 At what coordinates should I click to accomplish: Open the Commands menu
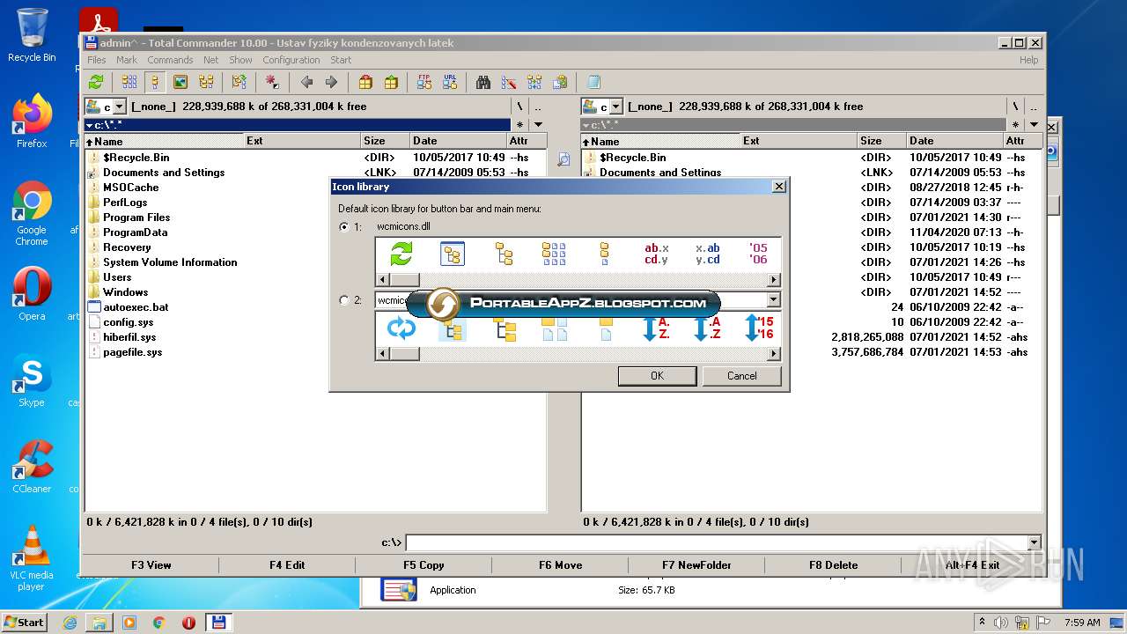pos(170,60)
